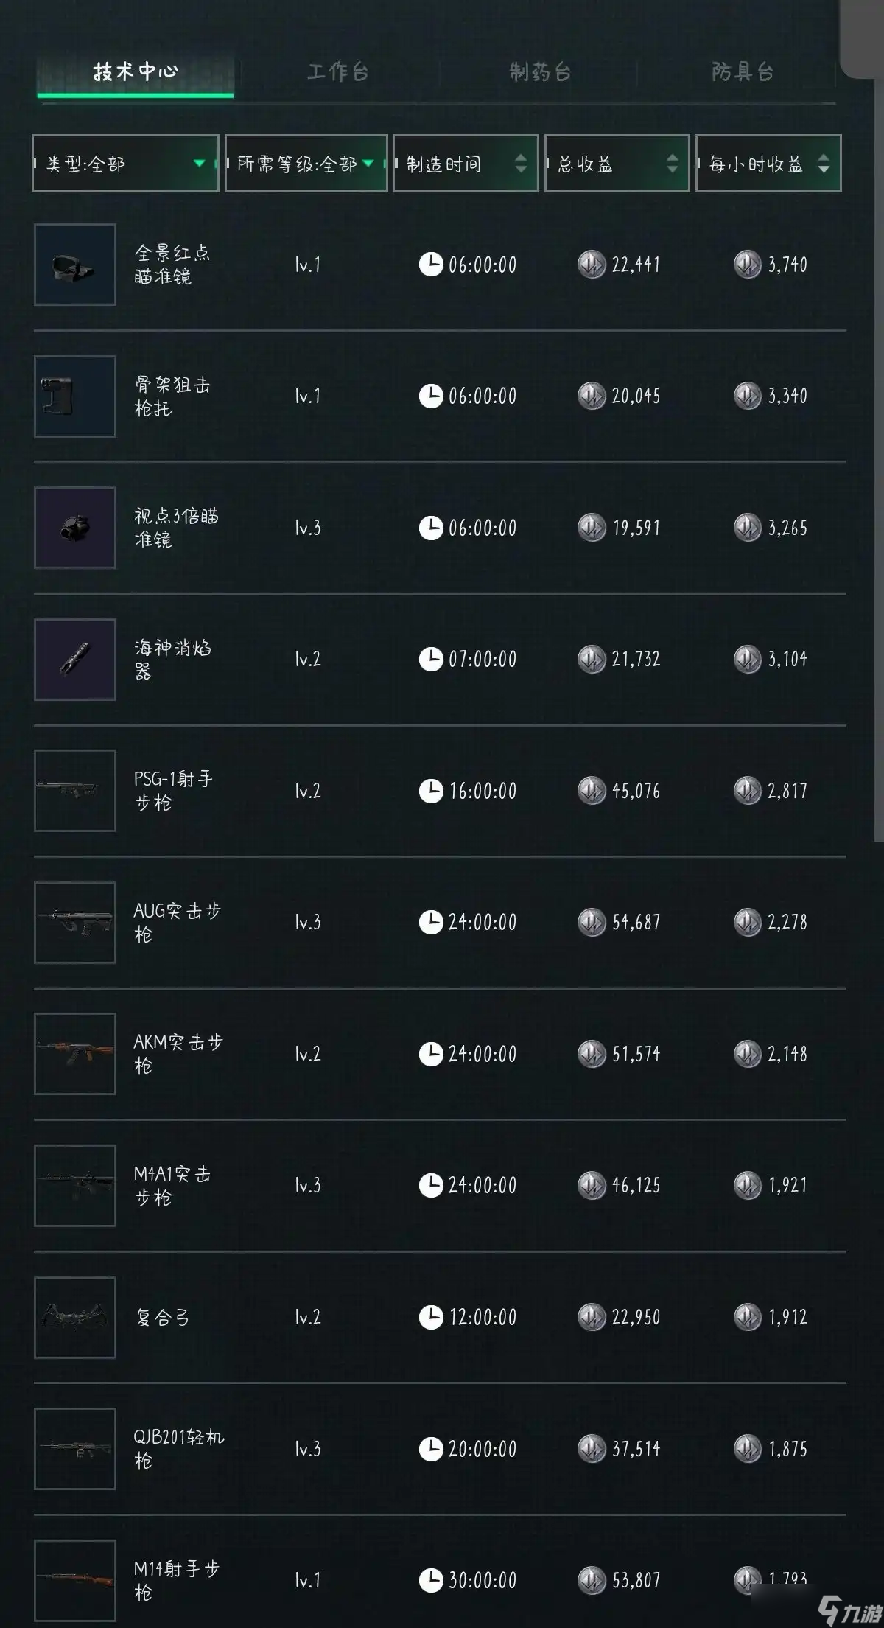884x1628 pixels.
Task: Switch to the 工作台 tab
Action: [337, 72]
